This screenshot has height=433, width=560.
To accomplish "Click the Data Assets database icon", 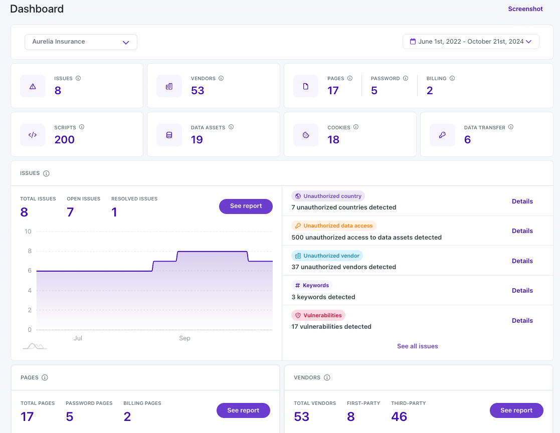I will pyautogui.click(x=169, y=135).
